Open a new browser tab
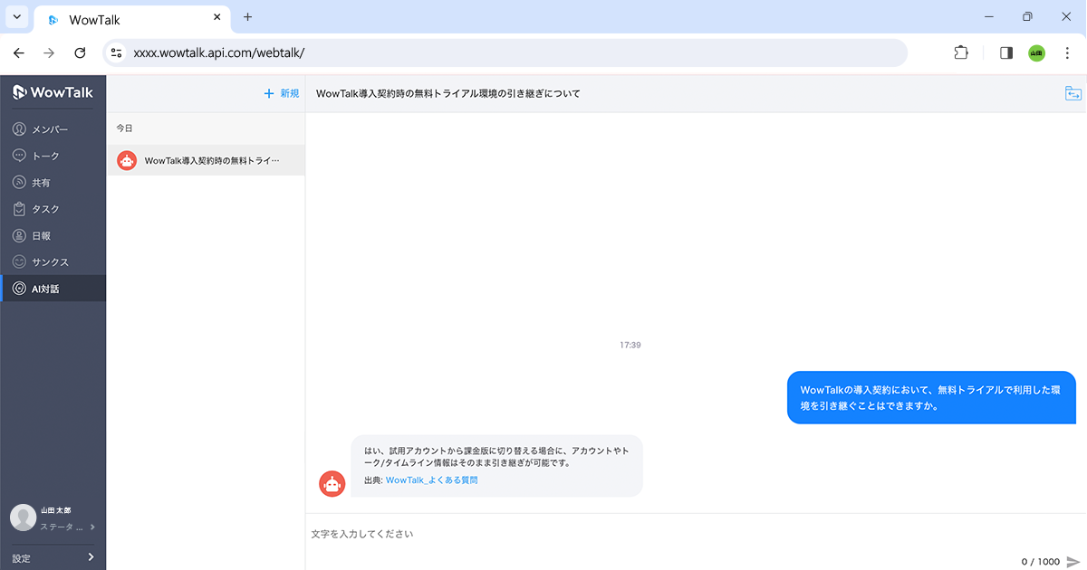 click(248, 17)
